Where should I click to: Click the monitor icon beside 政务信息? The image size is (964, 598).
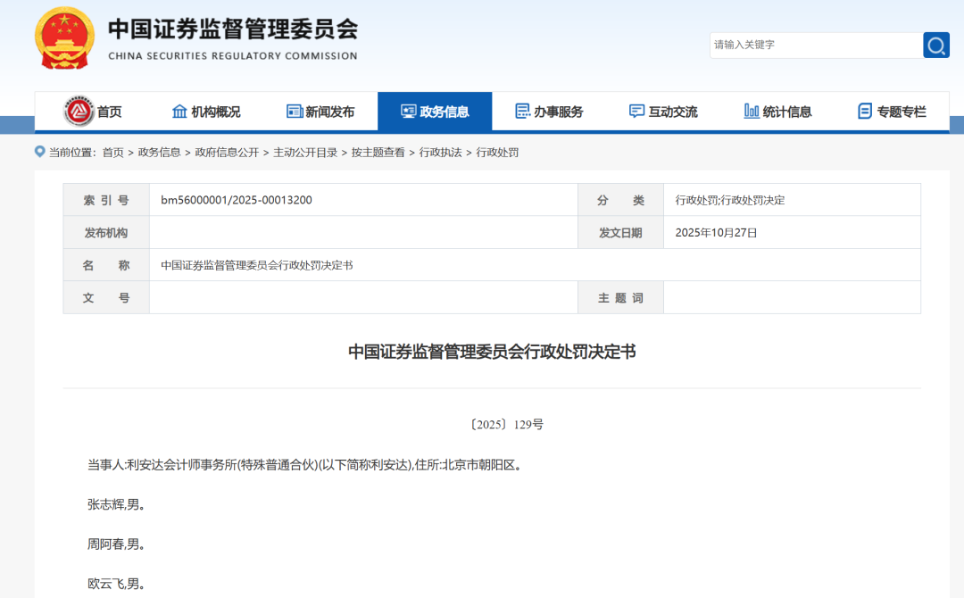tap(408, 112)
